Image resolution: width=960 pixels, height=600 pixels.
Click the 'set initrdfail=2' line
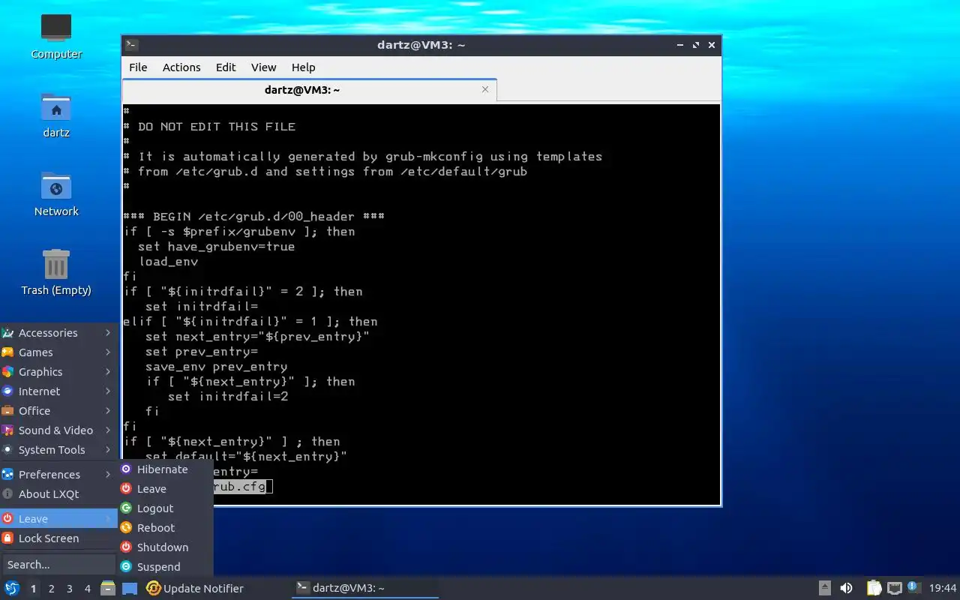tap(227, 397)
